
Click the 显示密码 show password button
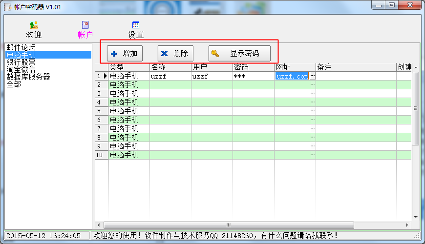pyautogui.click(x=239, y=53)
